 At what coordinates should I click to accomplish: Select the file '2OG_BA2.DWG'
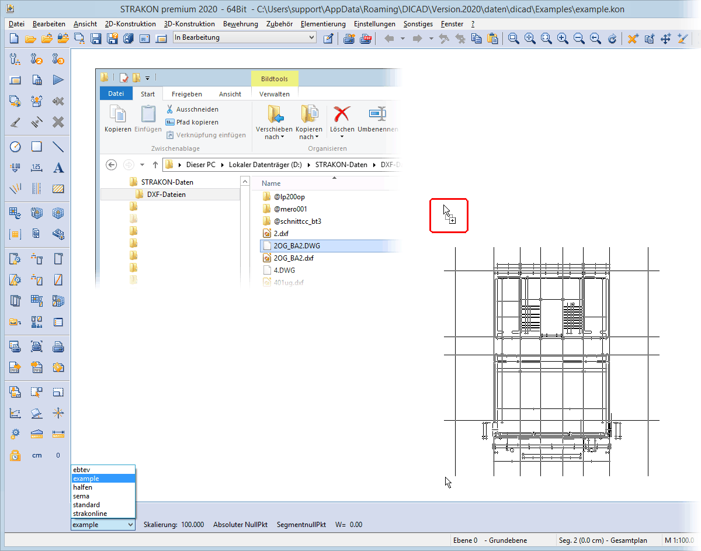coord(297,246)
